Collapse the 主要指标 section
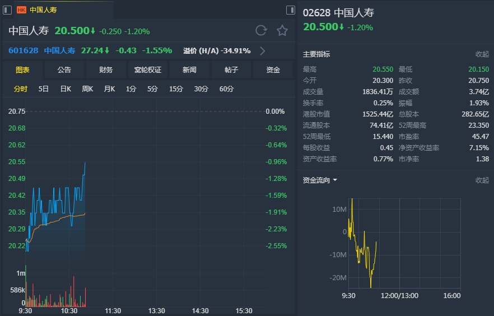The image size is (494, 316). pyautogui.click(x=482, y=54)
